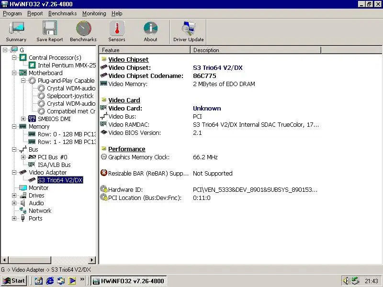Open Internet Explorer from quick launch

(50, 281)
